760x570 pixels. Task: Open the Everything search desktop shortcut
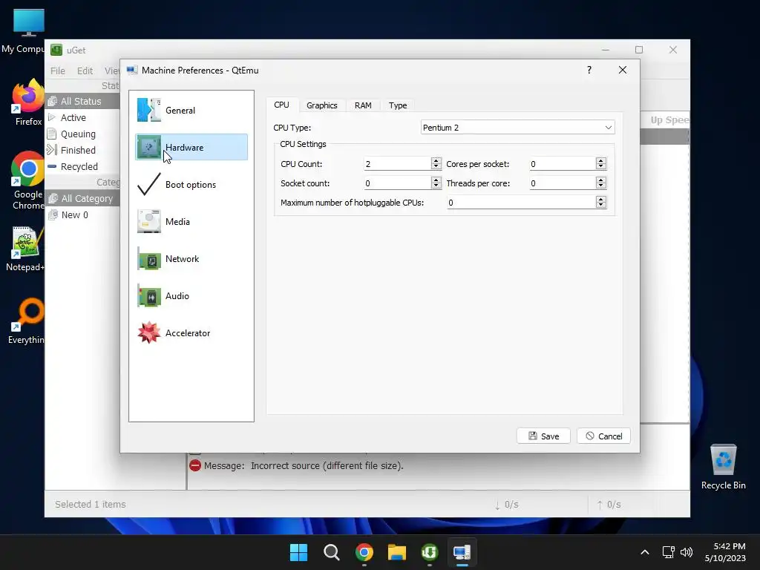27,322
